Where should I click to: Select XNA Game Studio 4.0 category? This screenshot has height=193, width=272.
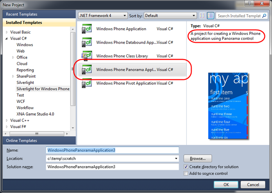point(36,114)
